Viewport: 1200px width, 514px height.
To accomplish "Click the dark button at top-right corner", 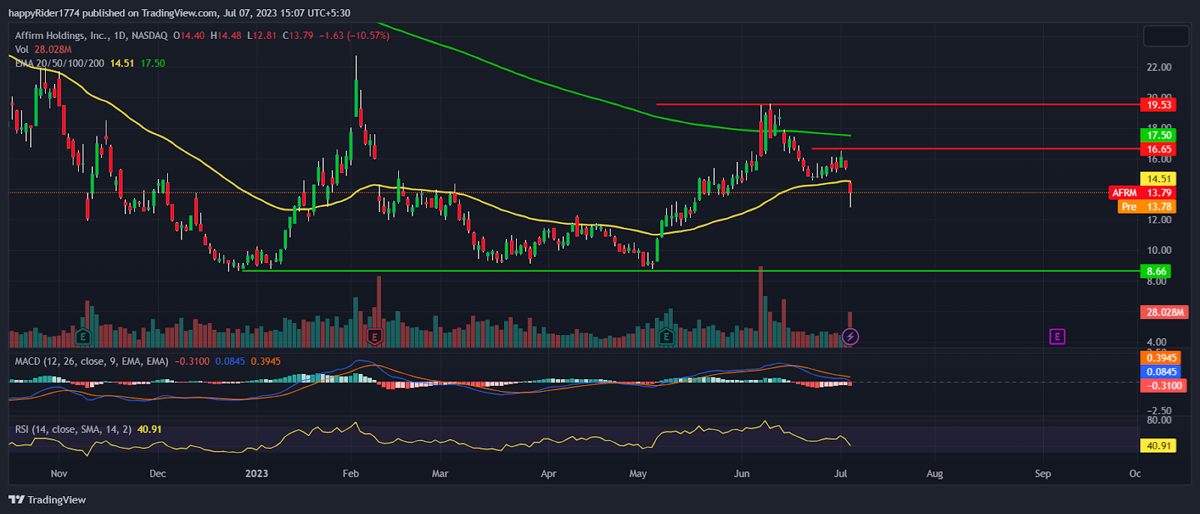I will 1165,35.
